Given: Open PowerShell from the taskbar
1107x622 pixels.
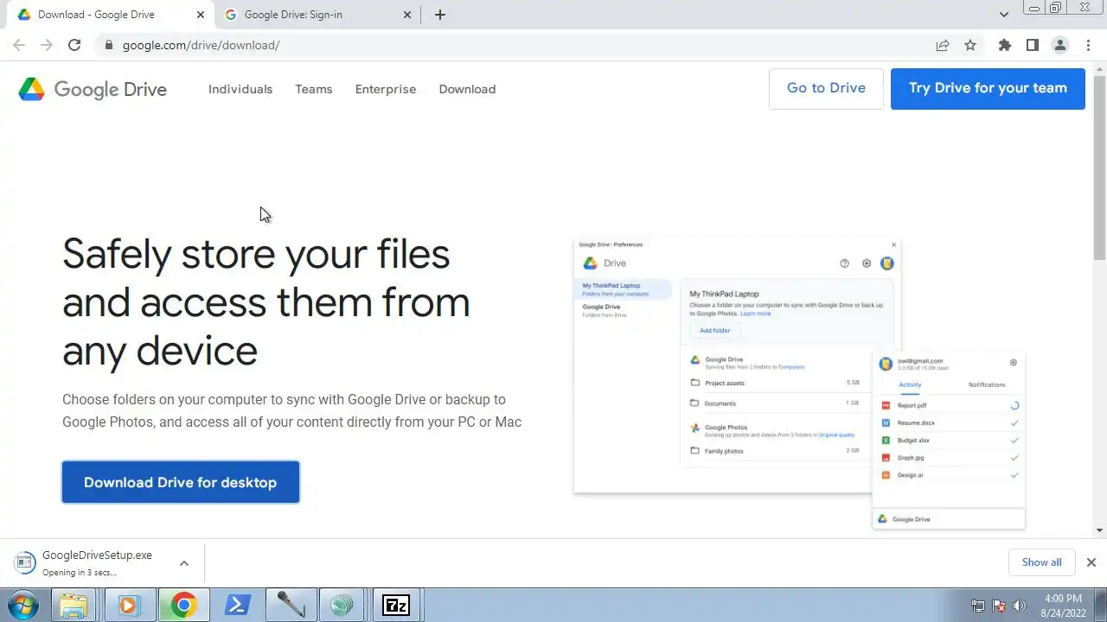Looking at the screenshot, I should (237, 605).
